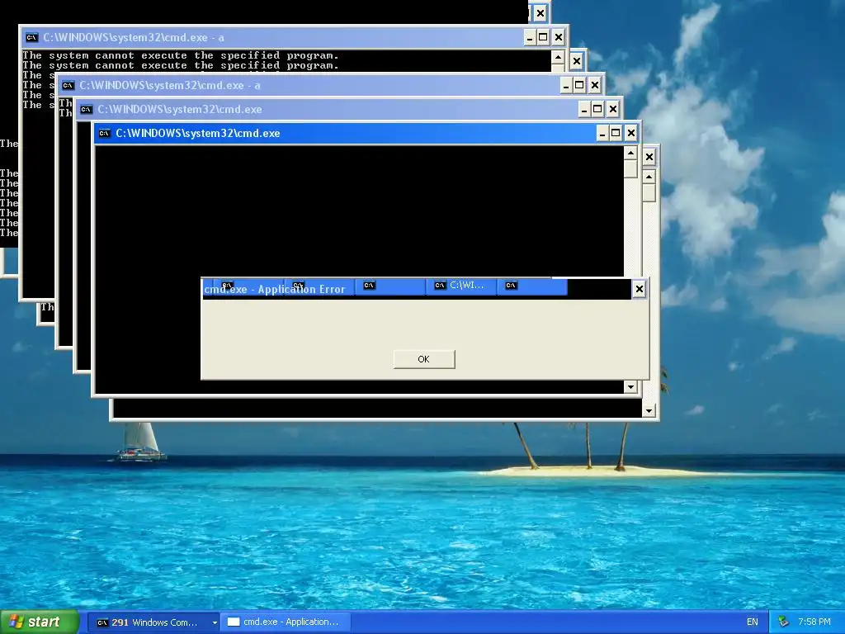Minimize cmd.exe - a window showing error lines

[x=530, y=37]
